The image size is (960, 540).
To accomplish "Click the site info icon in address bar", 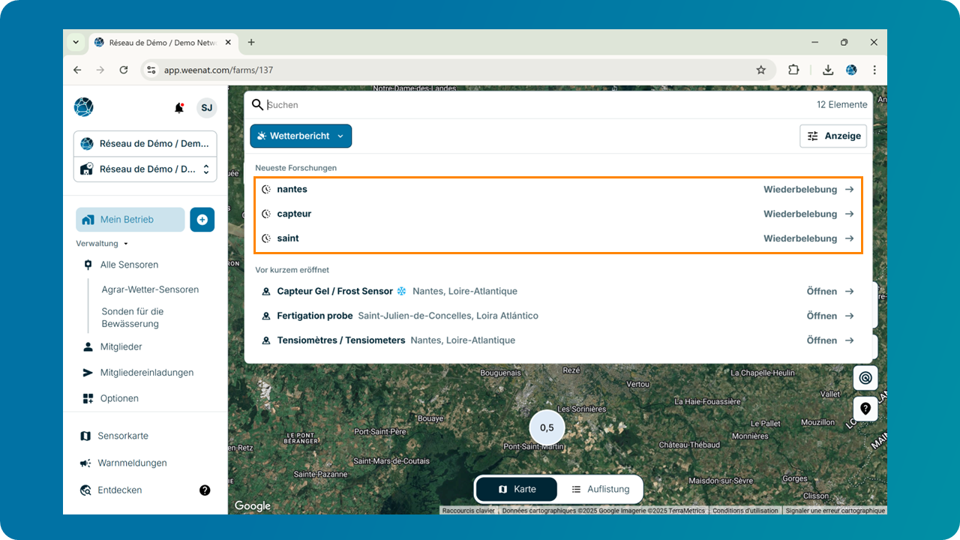I will pyautogui.click(x=151, y=70).
